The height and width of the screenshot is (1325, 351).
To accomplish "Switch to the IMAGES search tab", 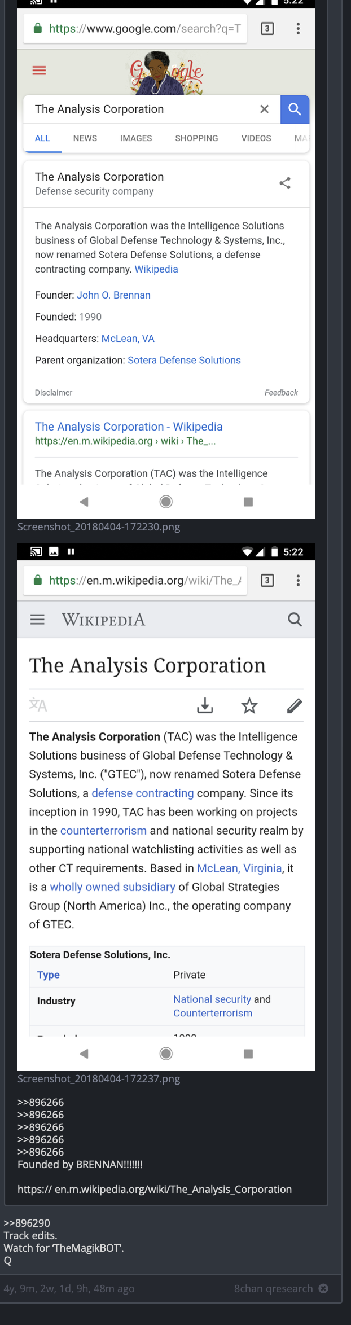I will point(136,138).
